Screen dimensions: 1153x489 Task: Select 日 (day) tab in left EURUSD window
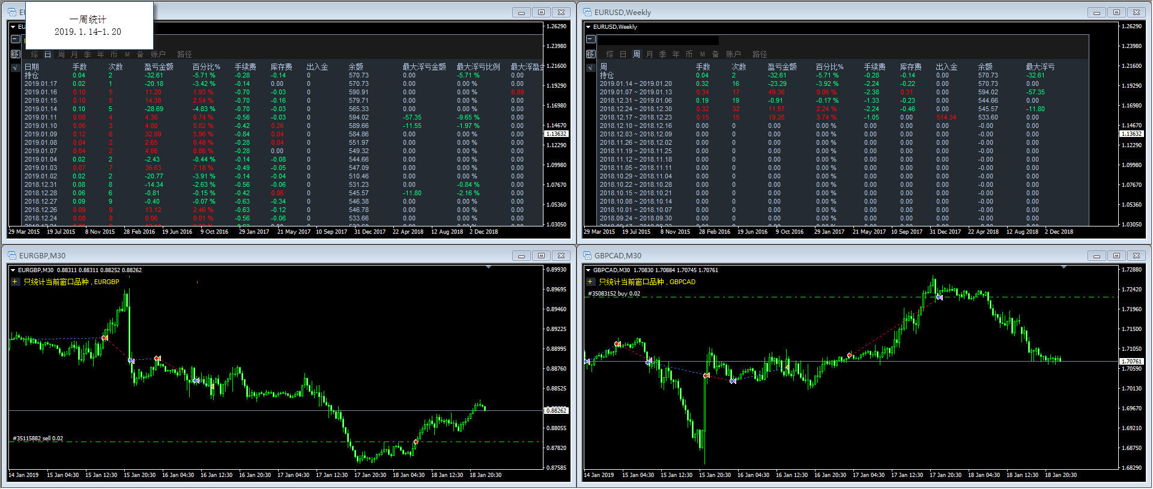click(x=48, y=54)
